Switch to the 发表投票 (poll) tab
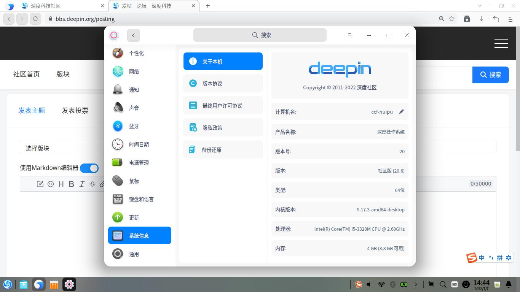 tap(75, 110)
